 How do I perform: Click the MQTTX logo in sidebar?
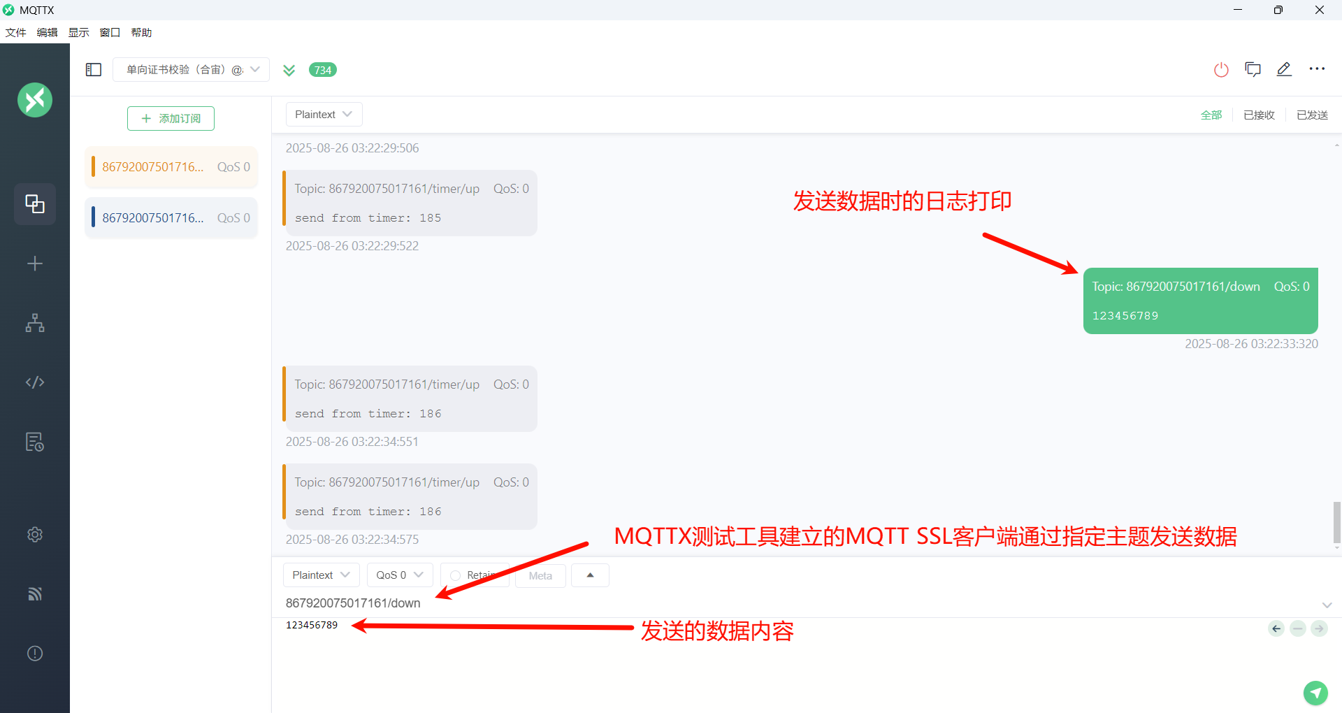35,100
